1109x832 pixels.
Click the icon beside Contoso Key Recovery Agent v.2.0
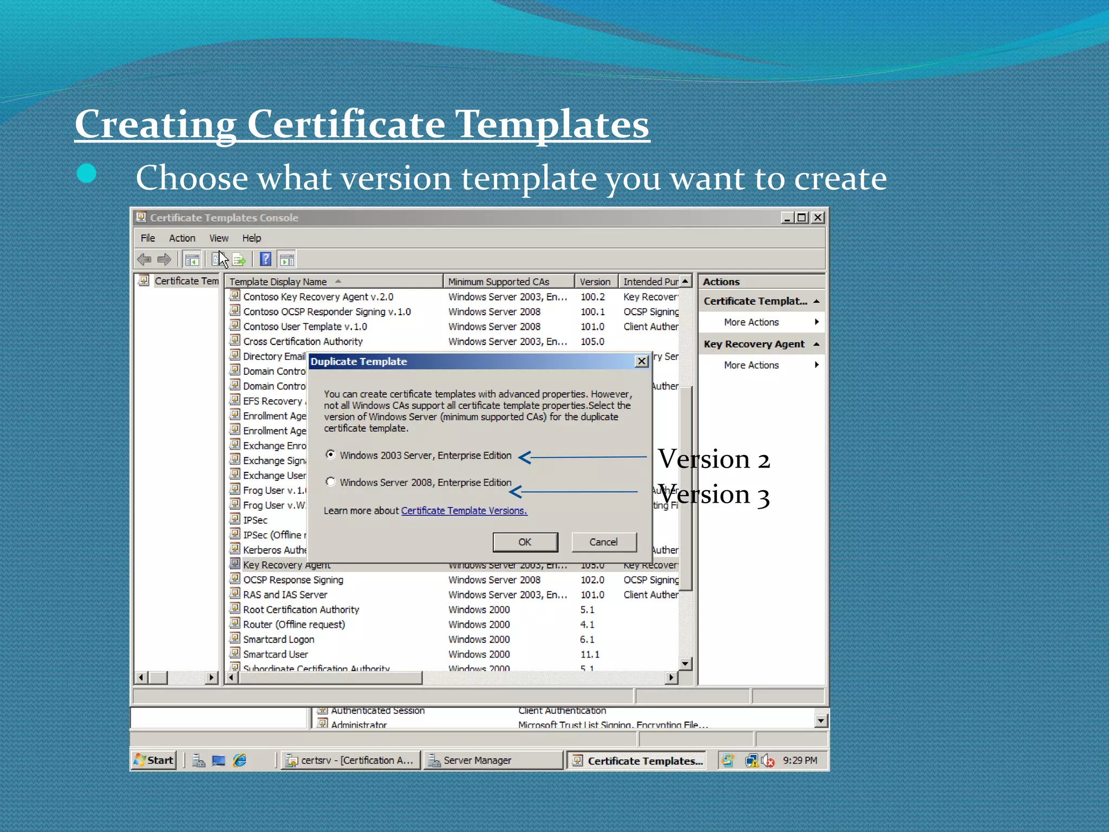coord(234,296)
